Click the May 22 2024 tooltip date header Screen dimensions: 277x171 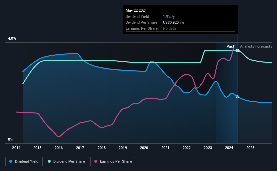coord(136,10)
